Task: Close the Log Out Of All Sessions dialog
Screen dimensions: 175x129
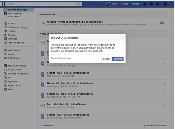Action: click(x=122, y=38)
